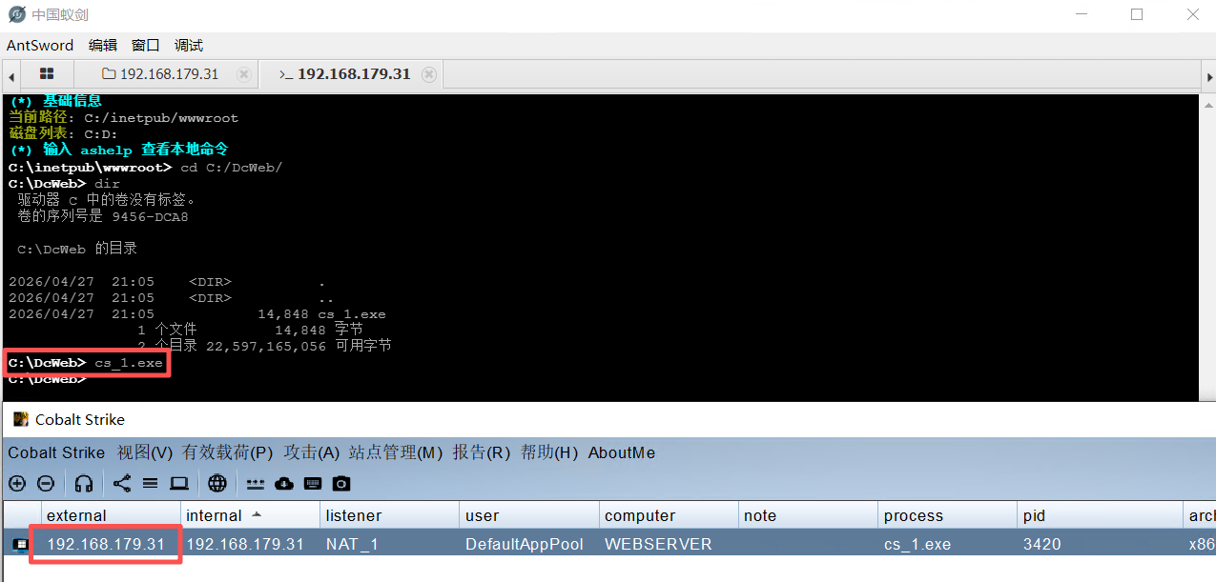Click the disconnect (minus) icon in Cobalt Strike toolbar
The image size is (1216, 582).
(x=45, y=484)
